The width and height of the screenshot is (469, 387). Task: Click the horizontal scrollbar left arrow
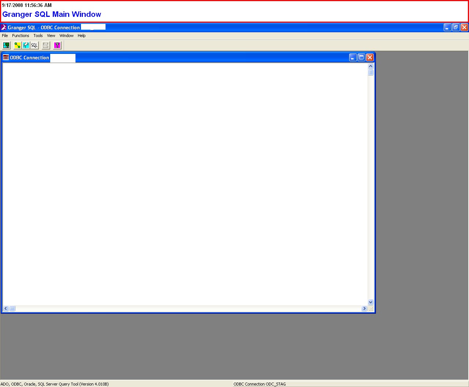tap(6, 309)
